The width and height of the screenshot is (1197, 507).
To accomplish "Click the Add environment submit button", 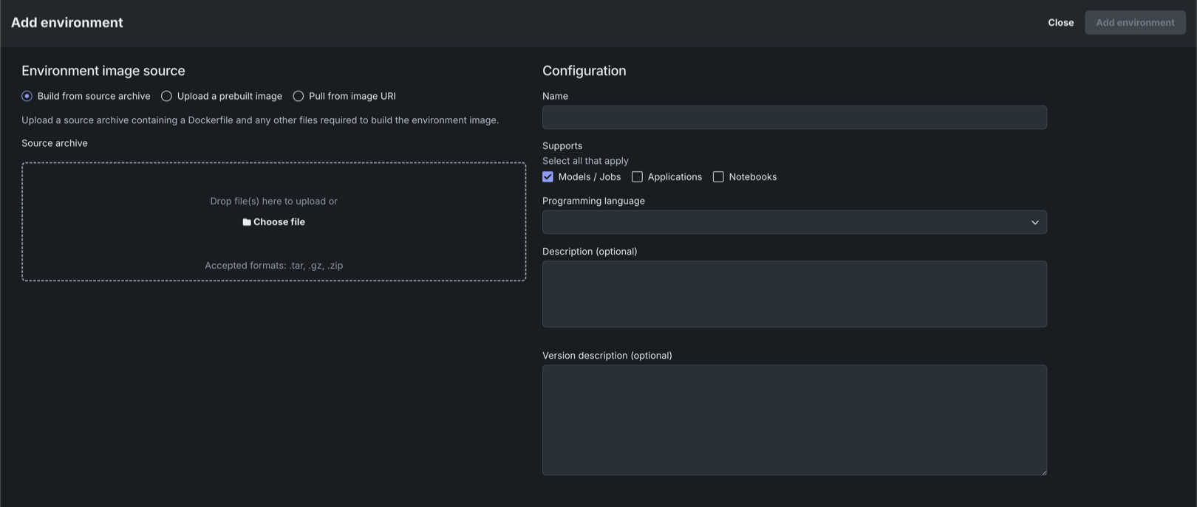I will pos(1134,22).
